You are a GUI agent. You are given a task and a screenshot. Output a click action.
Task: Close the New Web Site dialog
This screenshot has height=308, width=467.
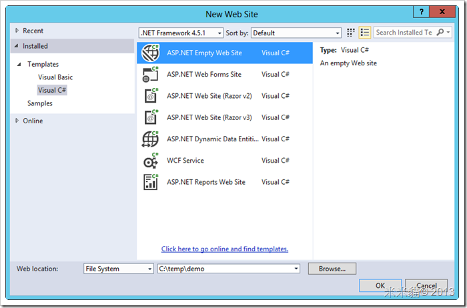442,12
